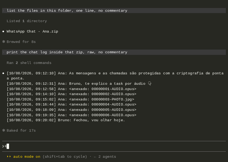Click the 'Baked for 17s' status line
The height and width of the screenshot is (162, 228).
click(21, 131)
